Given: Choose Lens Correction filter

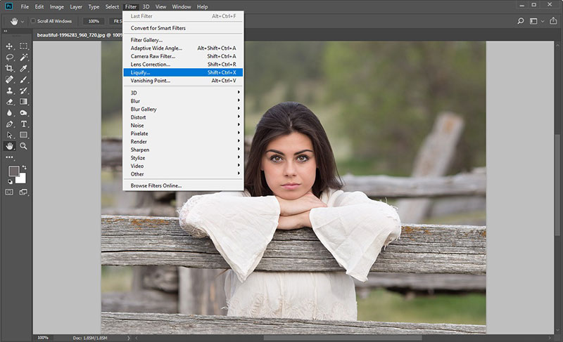Looking at the screenshot, I should pos(183,65).
